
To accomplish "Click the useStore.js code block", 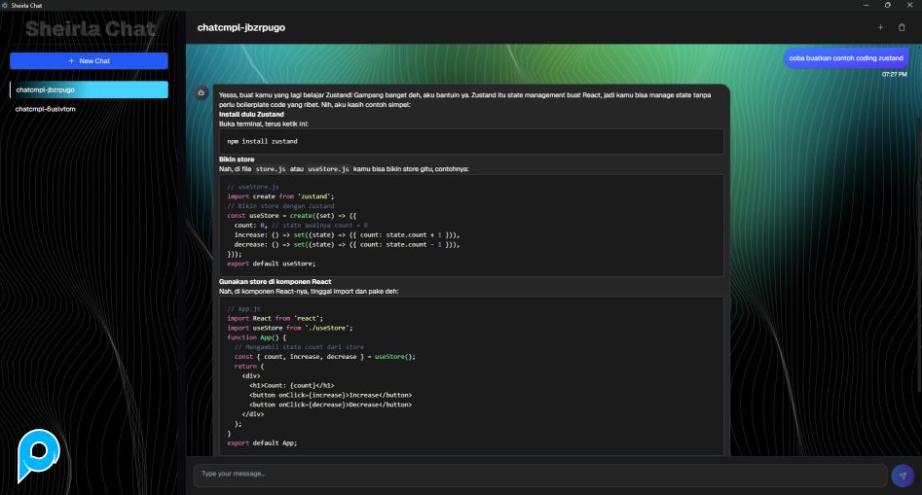I will tap(471, 225).
